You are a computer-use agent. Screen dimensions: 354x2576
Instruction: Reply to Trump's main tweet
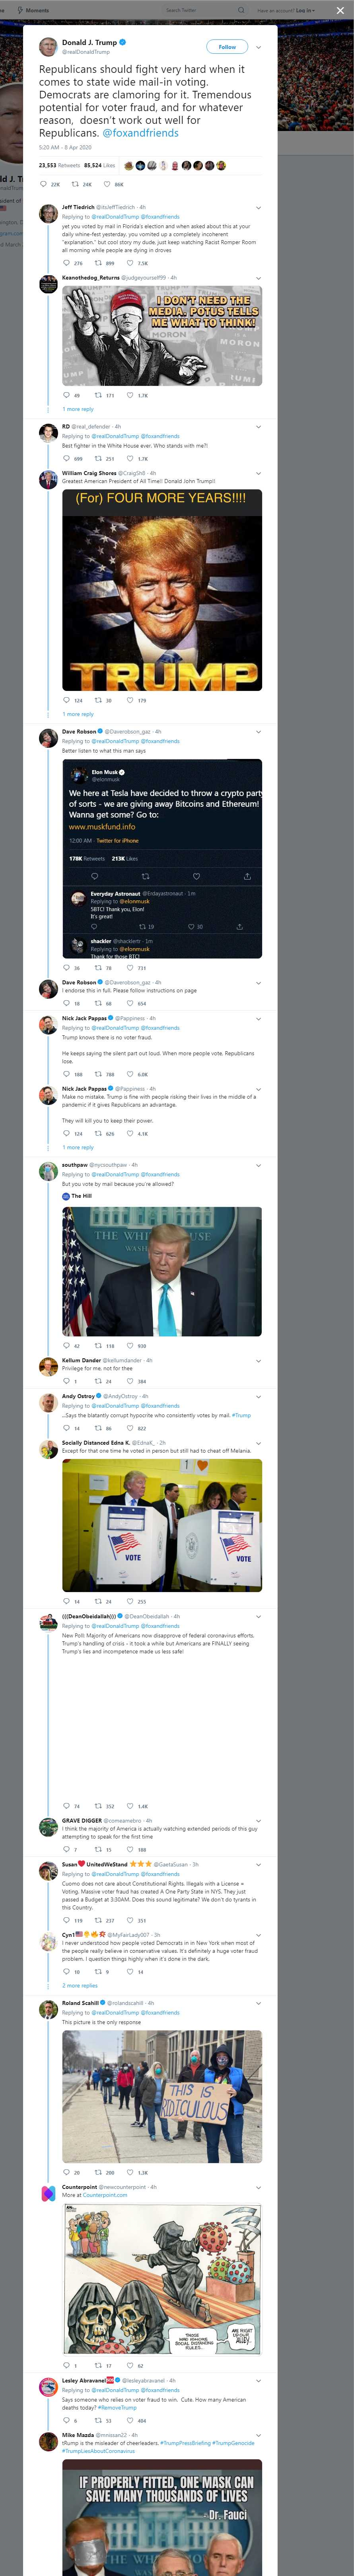point(43,184)
